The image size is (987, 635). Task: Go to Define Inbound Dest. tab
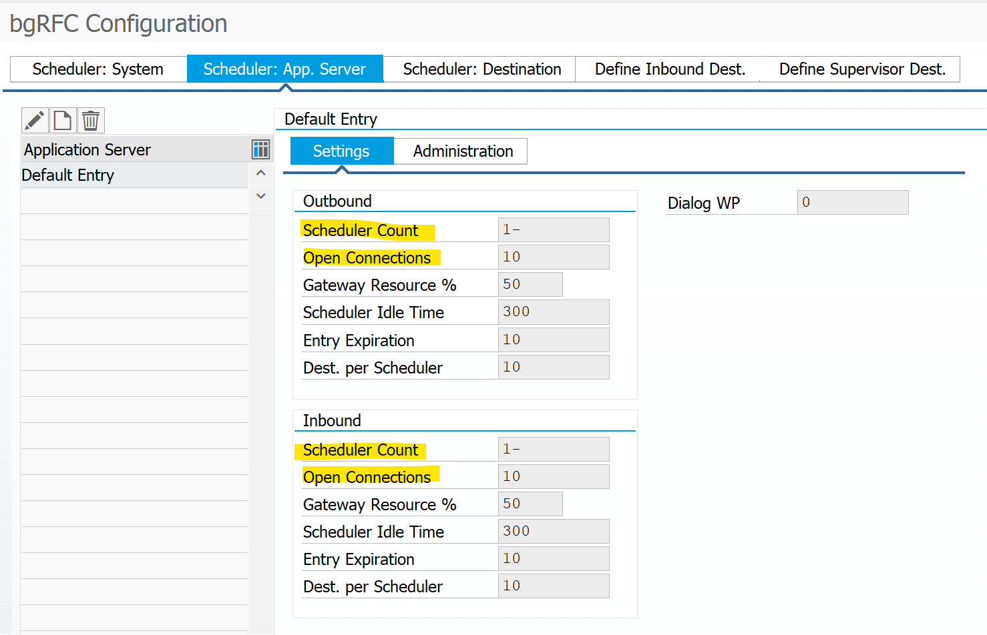[670, 69]
